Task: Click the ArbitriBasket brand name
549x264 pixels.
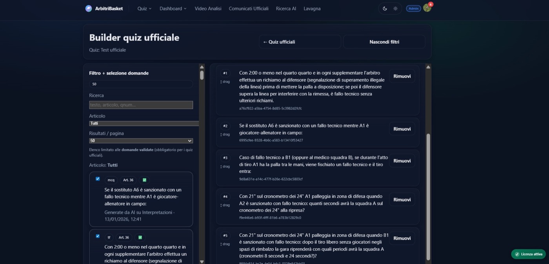Action: coord(109,8)
